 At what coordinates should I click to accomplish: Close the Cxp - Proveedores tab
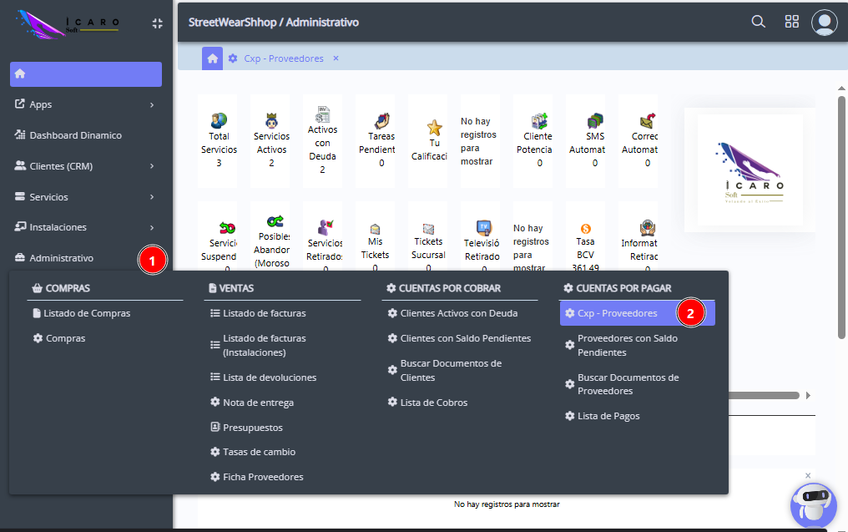coord(336,58)
